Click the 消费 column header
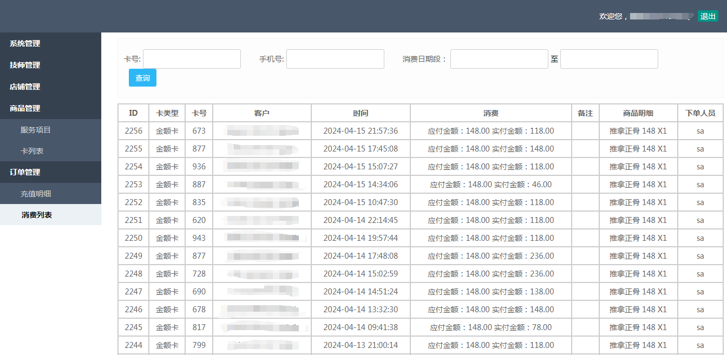This screenshot has height=355, width=727. [x=491, y=113]
